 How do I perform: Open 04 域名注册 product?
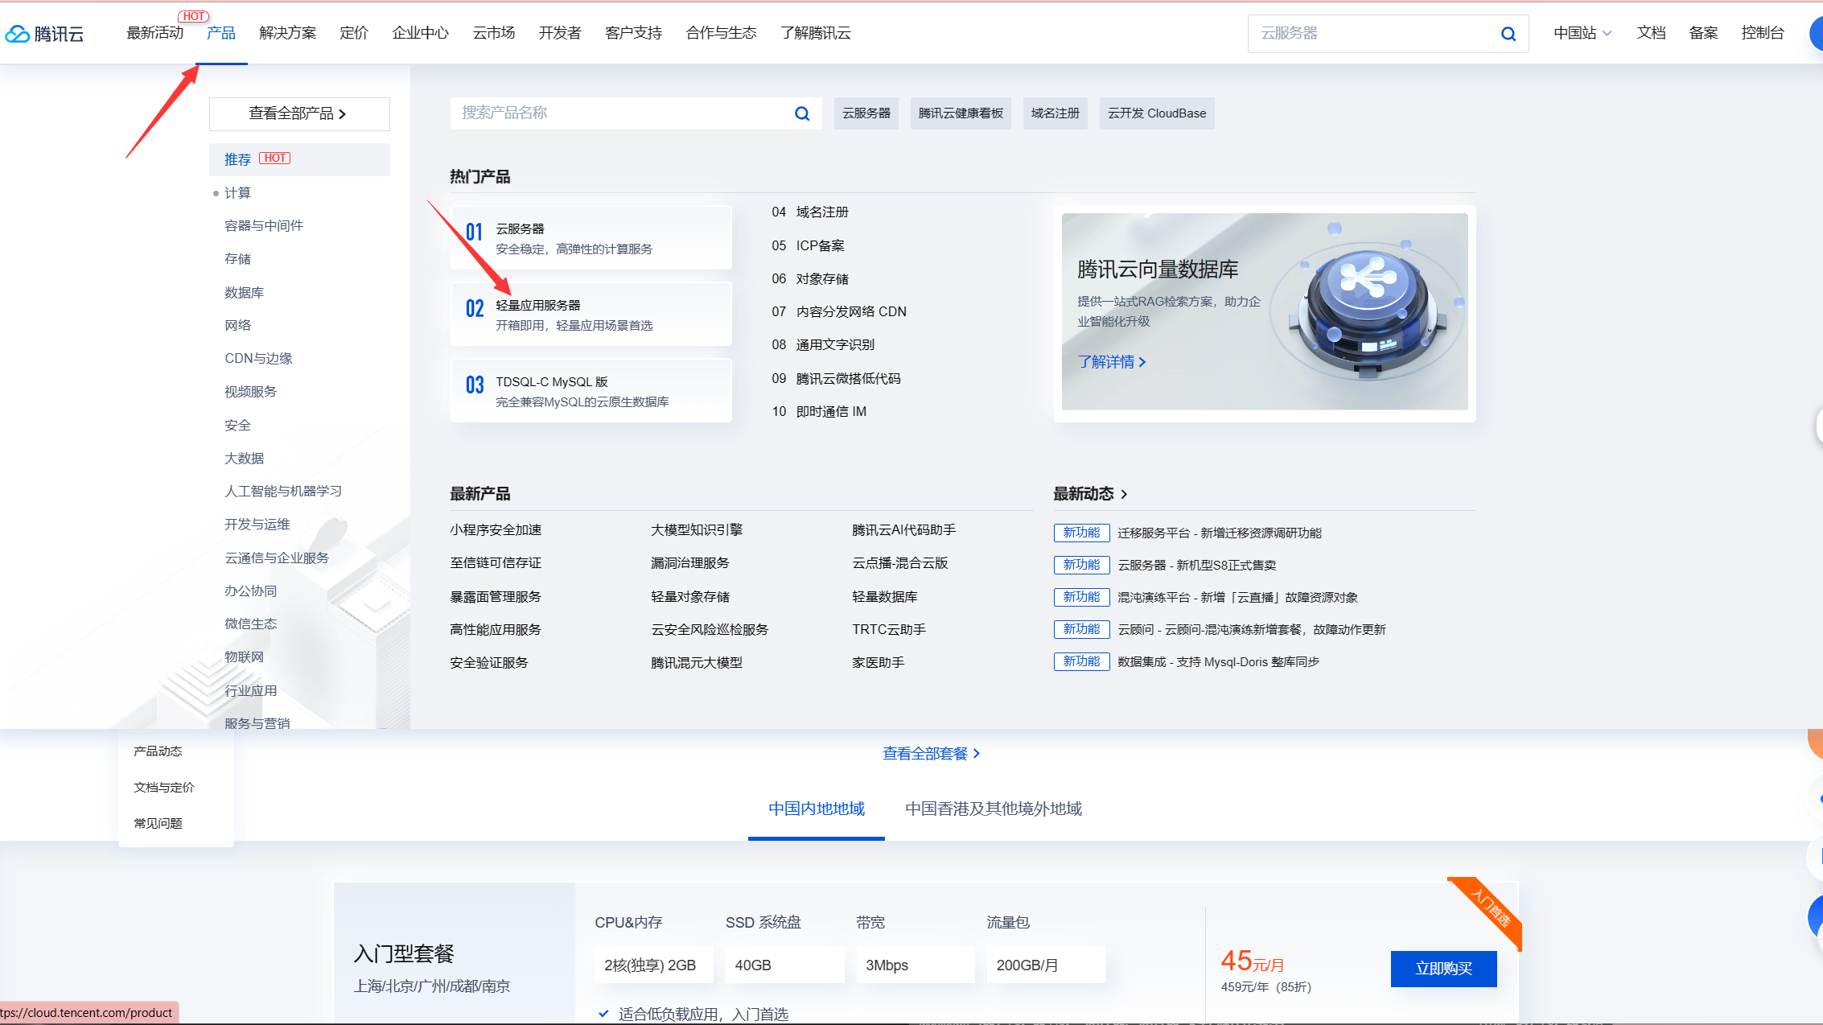tap(810, 212)
